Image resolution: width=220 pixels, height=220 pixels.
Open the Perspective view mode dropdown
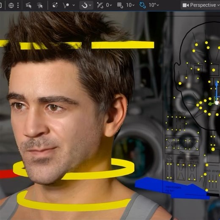coord(205,5)
